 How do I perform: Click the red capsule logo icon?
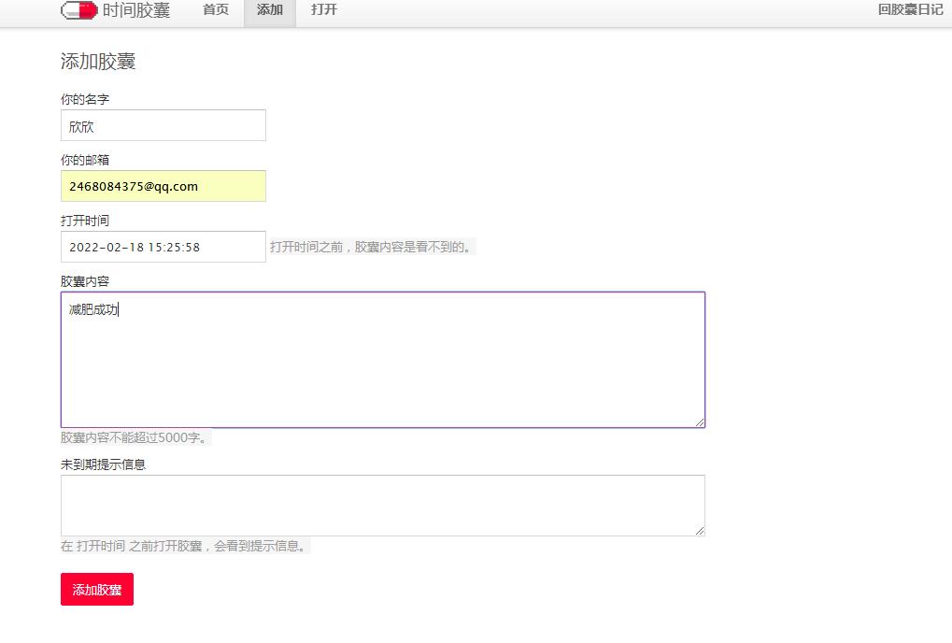(x=78, y=10)
